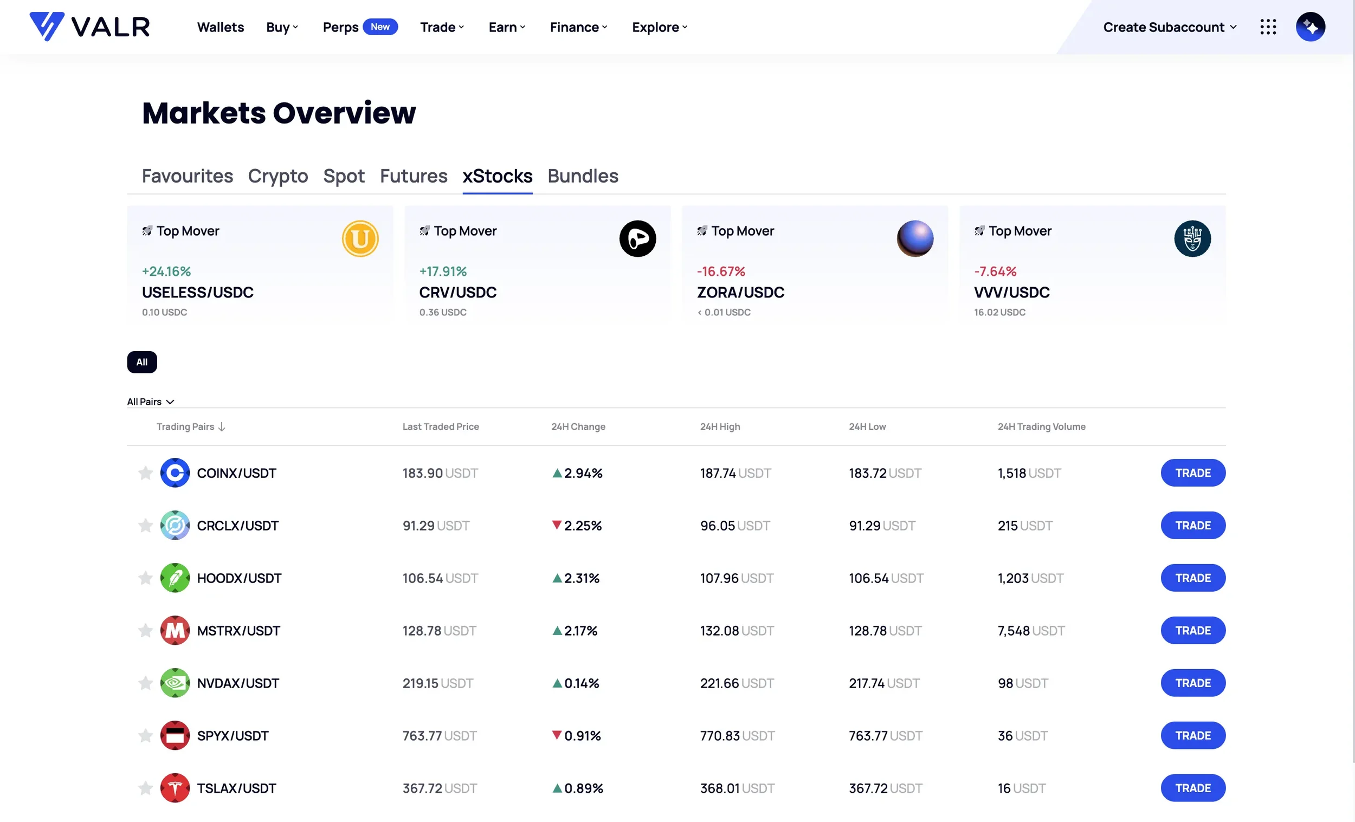Viewport: 1355px width, 822px height.
Task: Expand the Finance dropdown menu
Action: pos(578,27)
